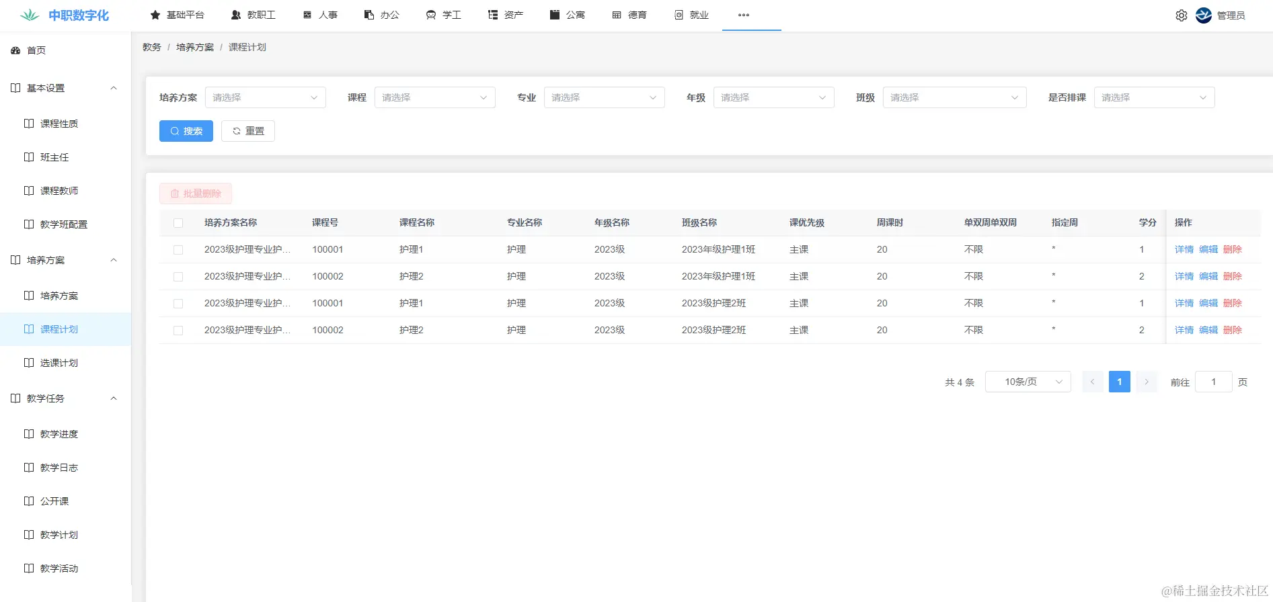Click the 就业 icon in top bar

[679, 15]
